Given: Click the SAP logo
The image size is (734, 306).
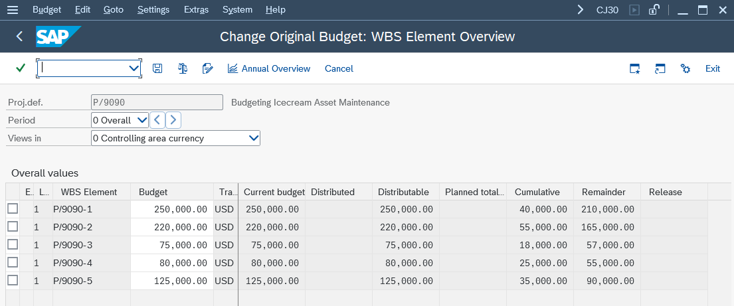Looking at the screenshot, I should click(58, 37).
